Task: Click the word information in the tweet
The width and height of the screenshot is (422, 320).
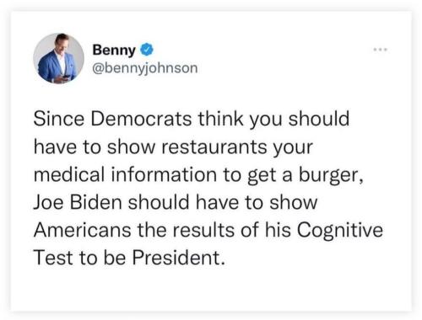Action: coord(164,174)
